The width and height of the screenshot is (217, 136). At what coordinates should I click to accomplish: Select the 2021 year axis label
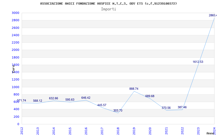tap(166, 131)
